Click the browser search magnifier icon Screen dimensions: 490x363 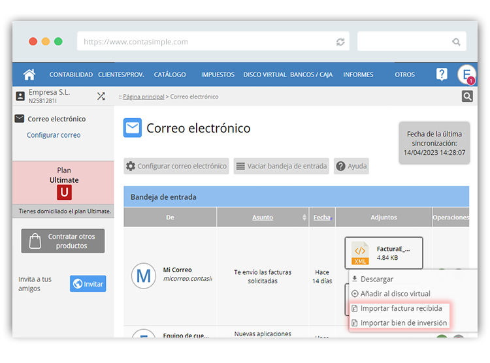(456, 42)
